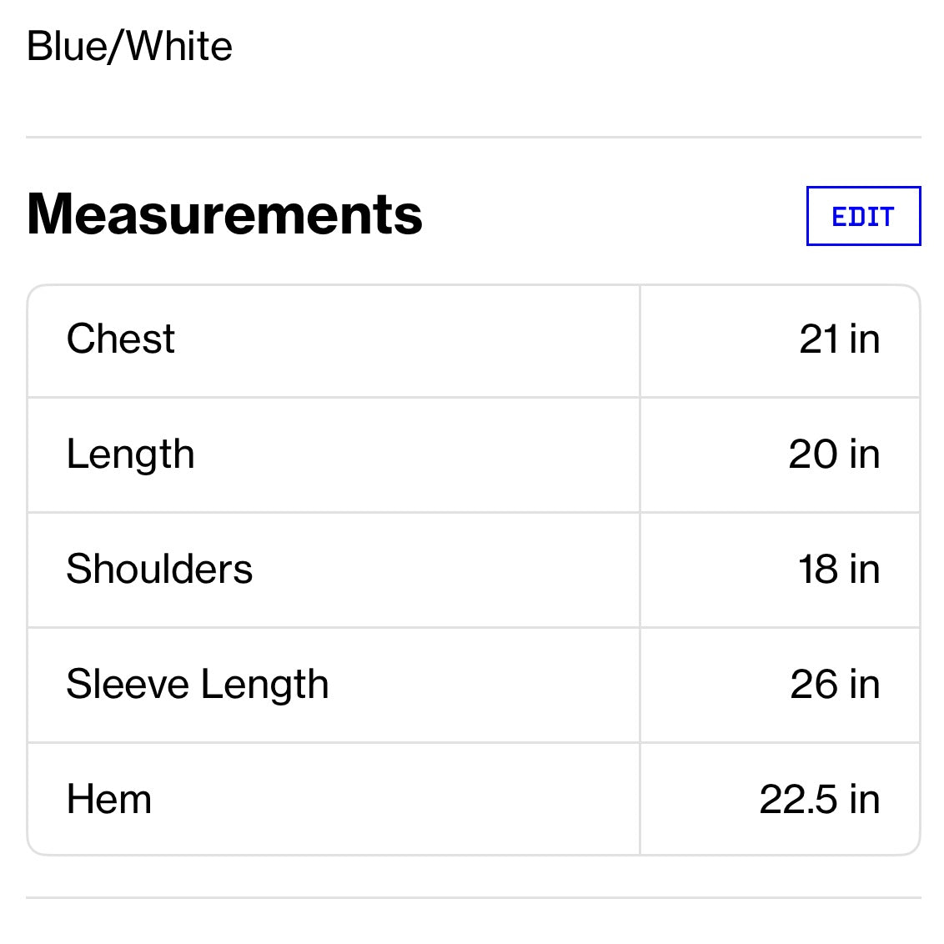Click the divider line above Measurements heading
This screenshot has height=944, width=944.
click(x=473, y=137)
